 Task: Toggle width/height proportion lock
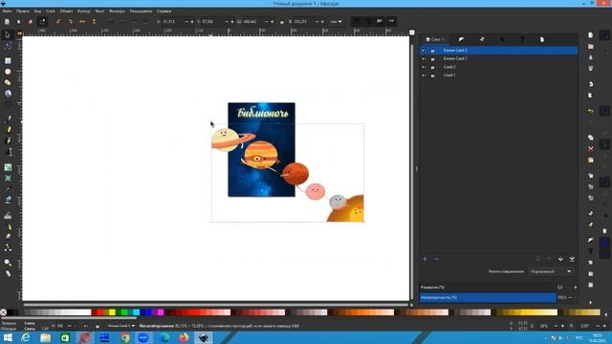(282, 22)
